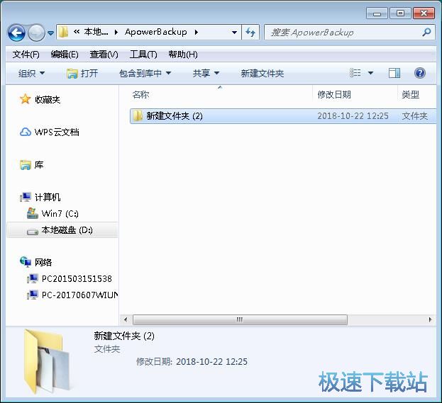Click the folder icon in address bar
The height and width of the screenshot is (403, 442).
[63, 33]
